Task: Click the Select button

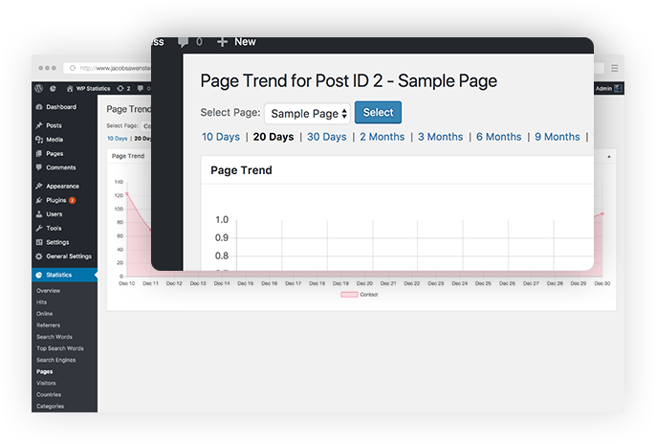Action: coord(379,112)
